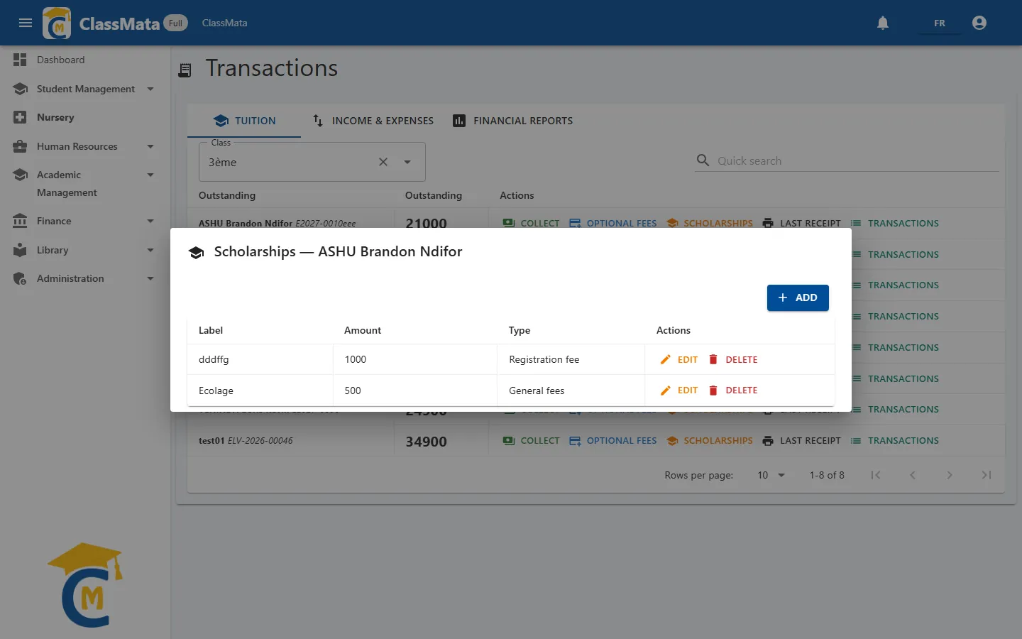Go to last page of table
1022x639 pixels.
tap(987, 475)
